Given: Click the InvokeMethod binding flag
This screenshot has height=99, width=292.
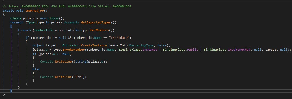Looking at the screenshot, I should click(239, 50).
